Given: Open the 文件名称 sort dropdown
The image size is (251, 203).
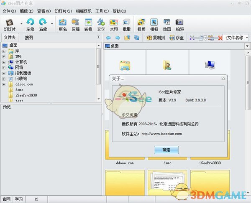Looking at the screenshot, I should (x=236, y=38).
